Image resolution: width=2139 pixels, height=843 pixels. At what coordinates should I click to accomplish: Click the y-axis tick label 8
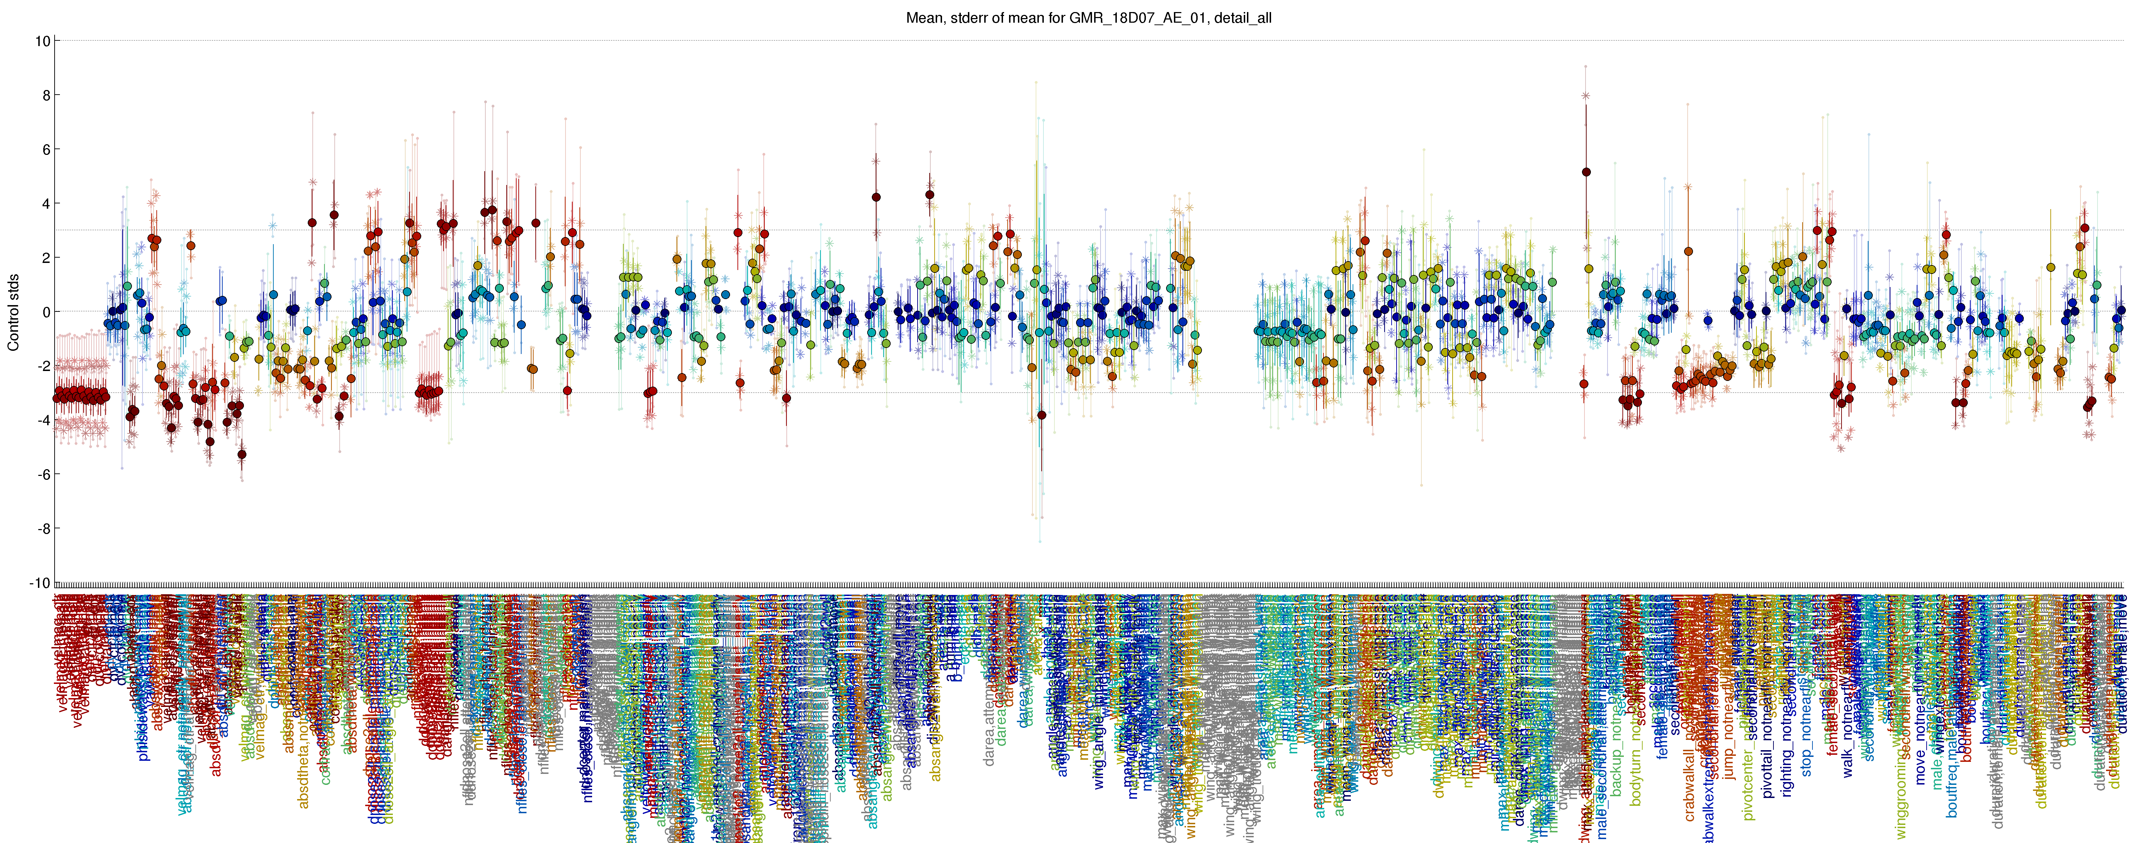tap(46, 95)
